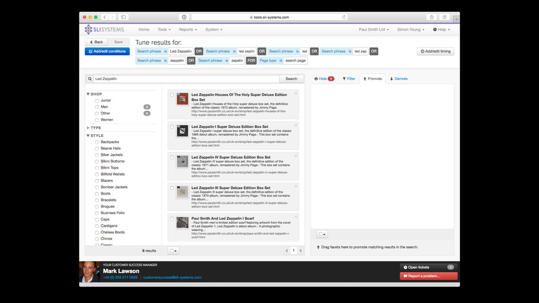Tick the Men shop checkbox
The image size is (539, 303).
point(97,107)
